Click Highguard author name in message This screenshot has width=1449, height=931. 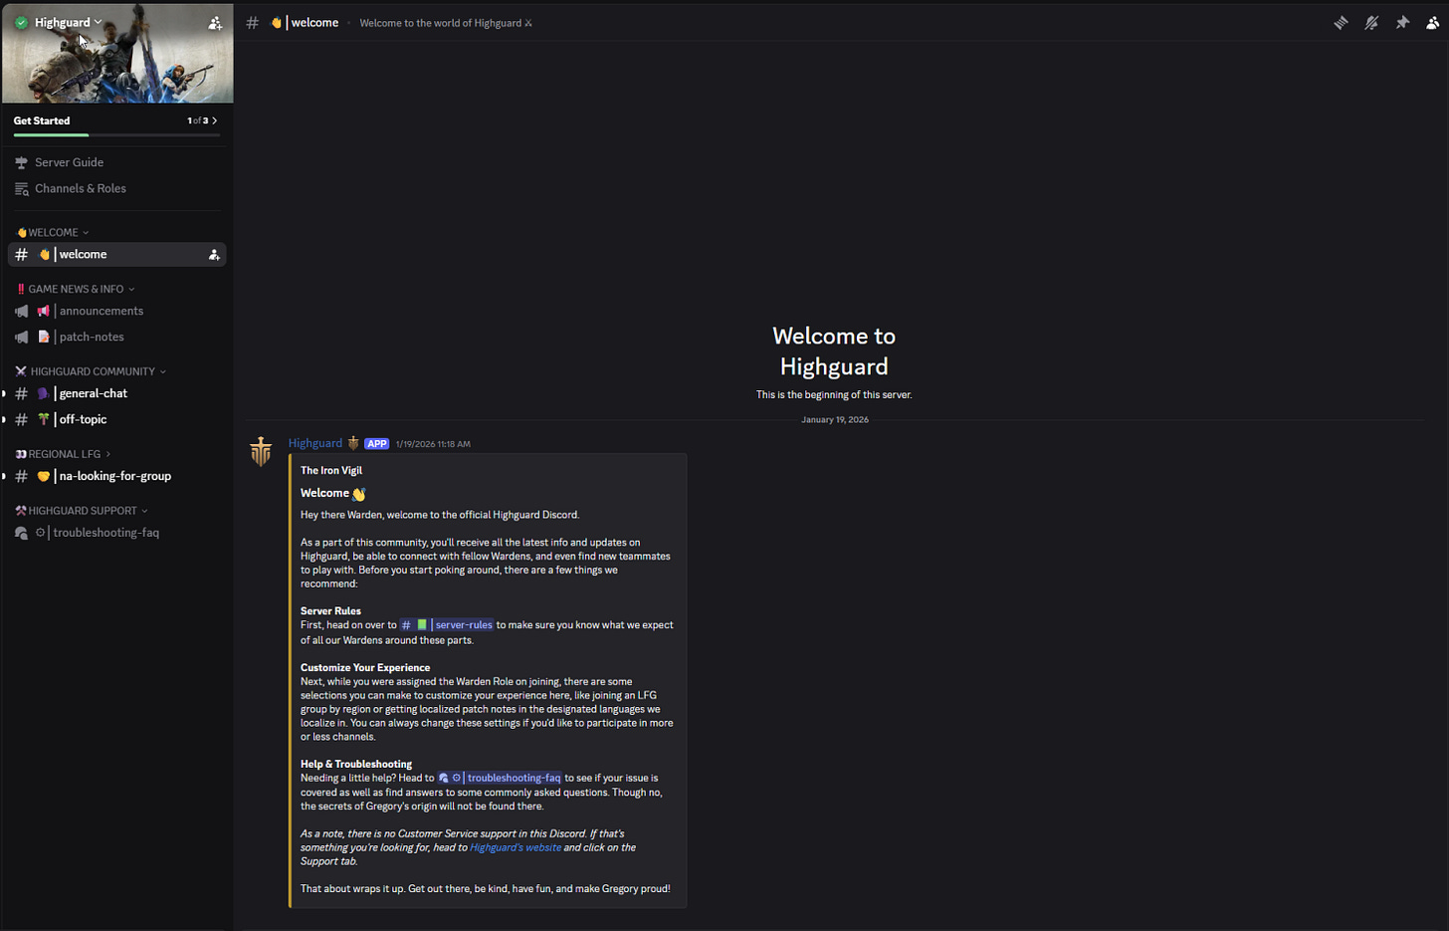point(315,443)
